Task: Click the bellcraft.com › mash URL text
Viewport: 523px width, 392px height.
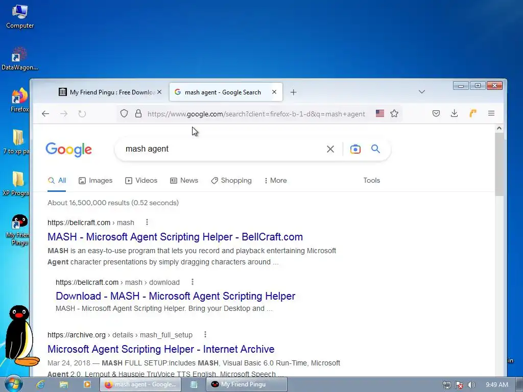Action: point(91,223)
